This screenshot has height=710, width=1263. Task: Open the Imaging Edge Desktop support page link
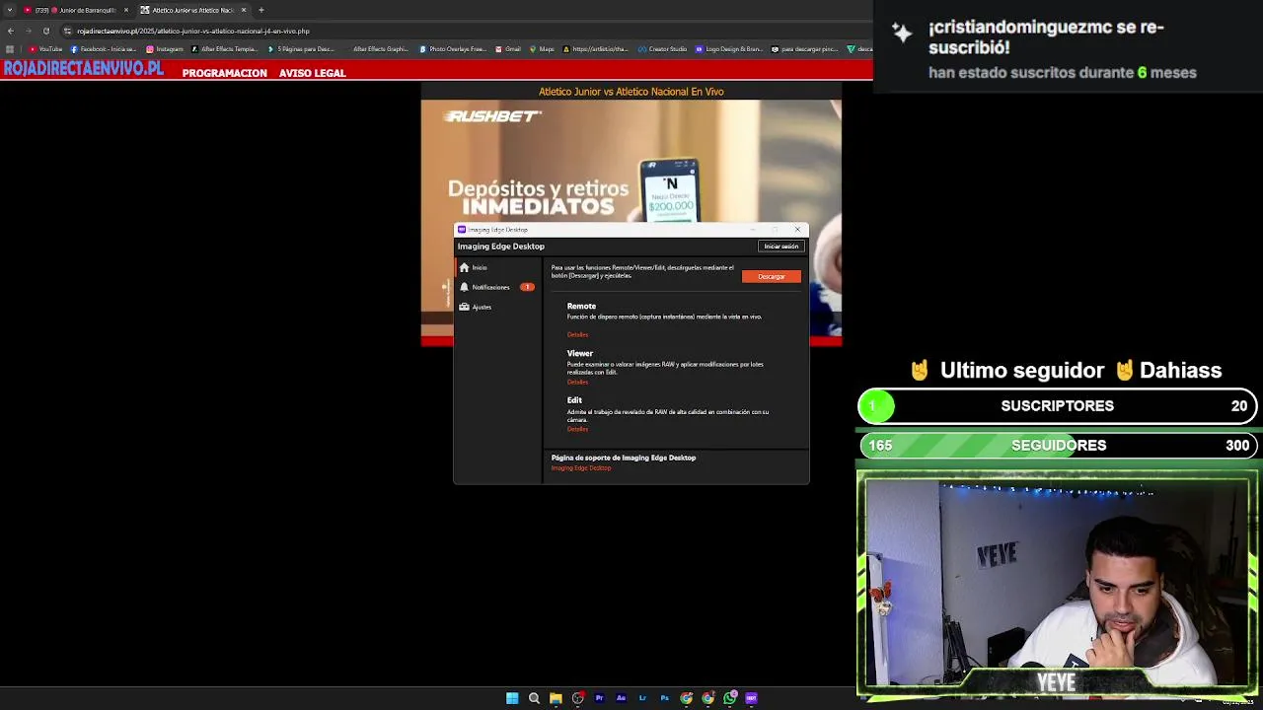point(581,468)
